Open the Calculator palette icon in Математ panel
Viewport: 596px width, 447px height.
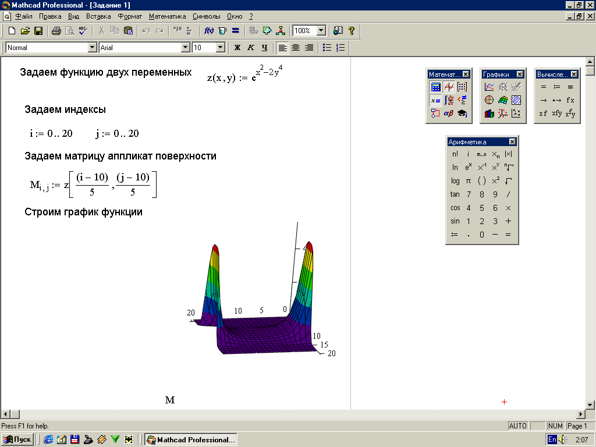pyautogui.click(x=435, y=87)
